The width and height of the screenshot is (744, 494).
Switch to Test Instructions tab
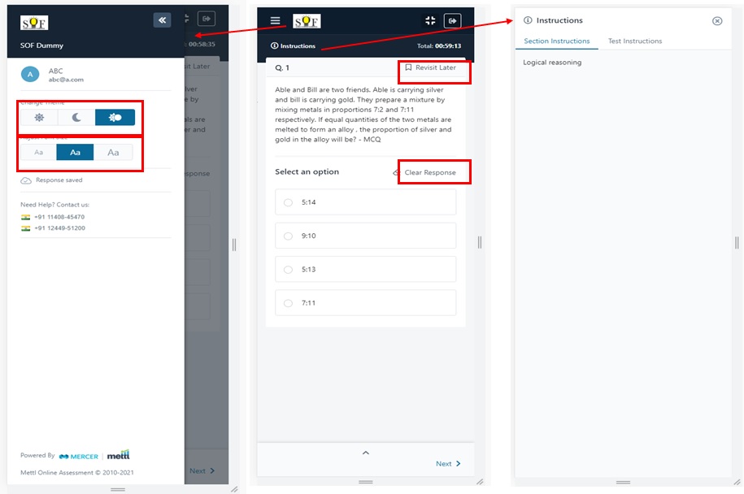coord(634,41)
